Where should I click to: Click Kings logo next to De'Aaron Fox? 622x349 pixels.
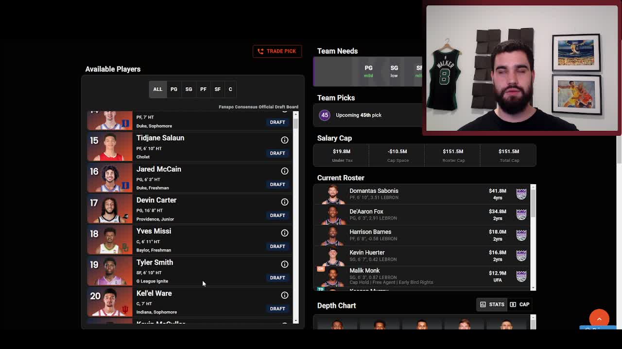click(x=521, y=214)
